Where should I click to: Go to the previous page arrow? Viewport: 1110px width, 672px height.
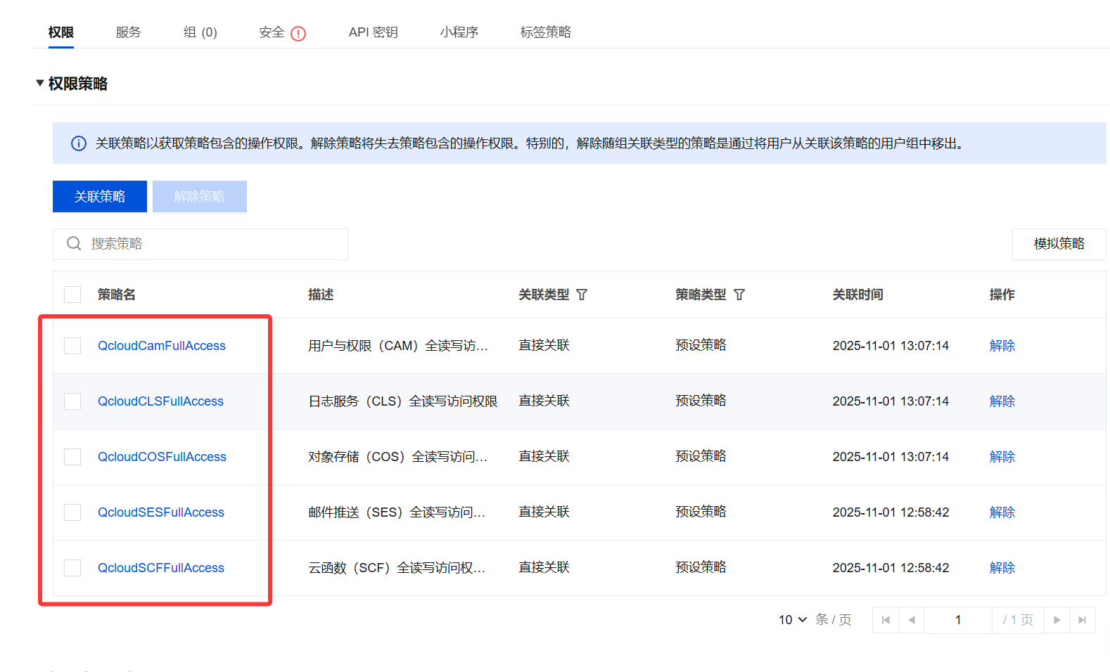912,620
